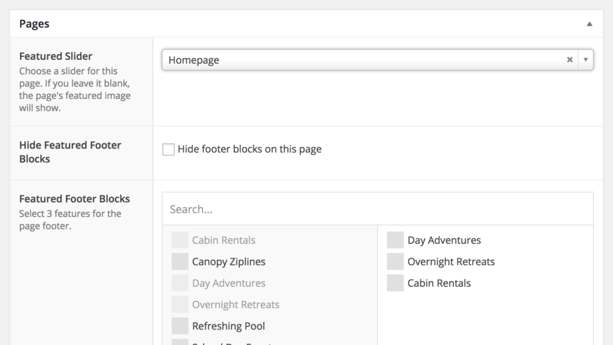Click the Homepage selected value in slider box
Screen dimensions: 613x345
pyautogui.click(x=194, y=60)
